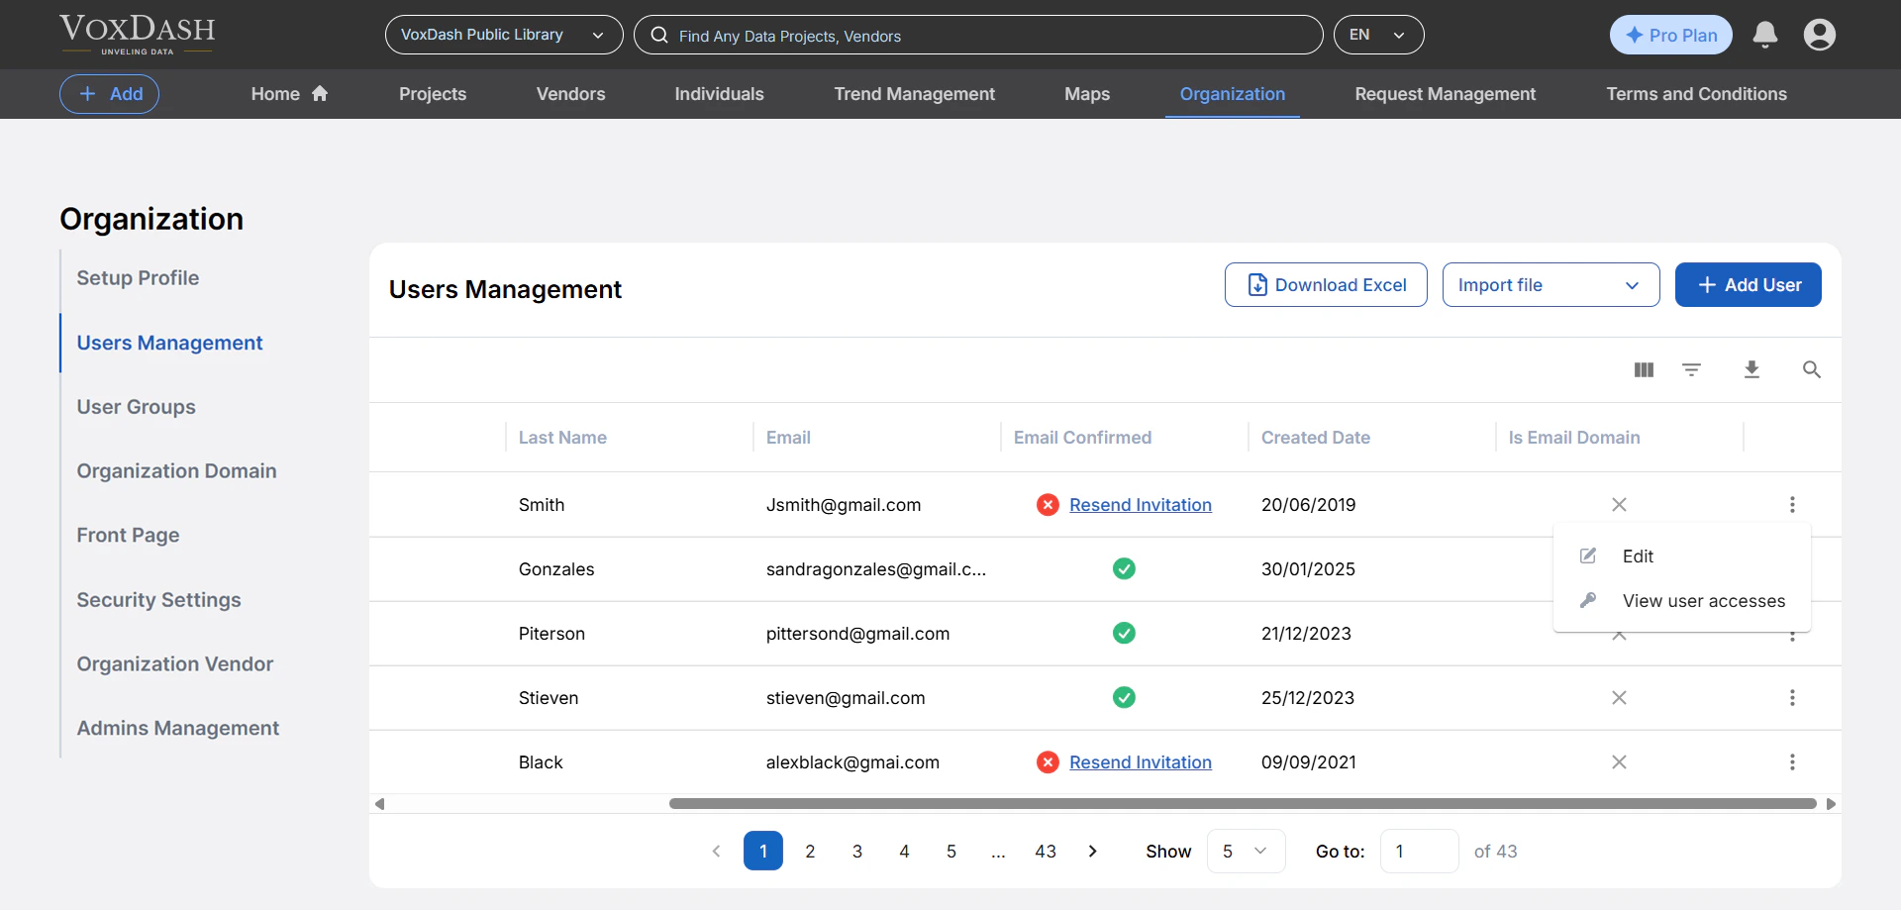Viewport: 1901px width, 910px height.
Task: Open the Vendors tab
Action: pos(570,94)
